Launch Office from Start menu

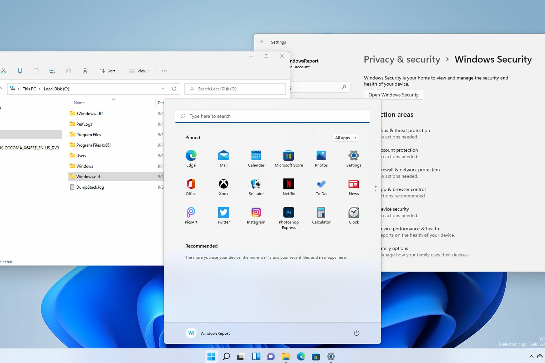coord(191,187)
